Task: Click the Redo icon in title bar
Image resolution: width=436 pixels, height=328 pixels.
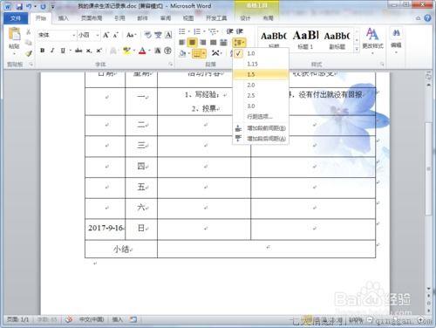Action: 43,6
